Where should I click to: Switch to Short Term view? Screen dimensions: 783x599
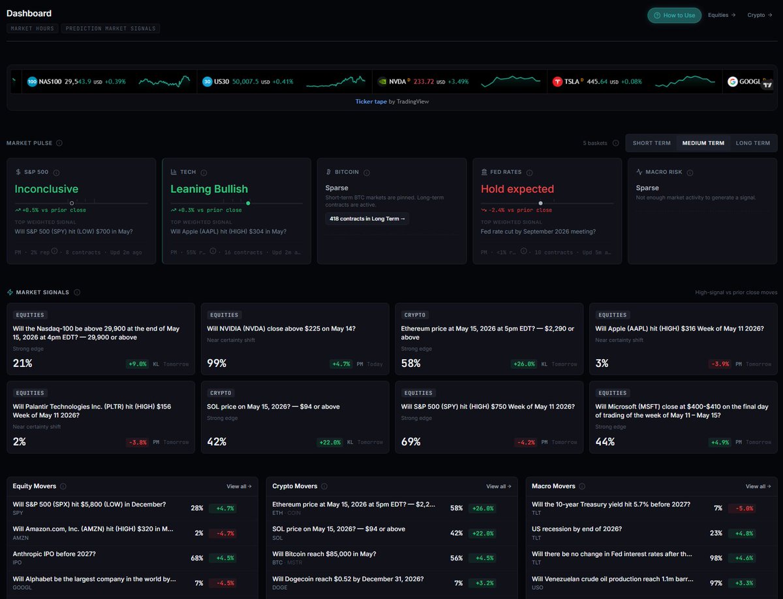pos(651,143)
